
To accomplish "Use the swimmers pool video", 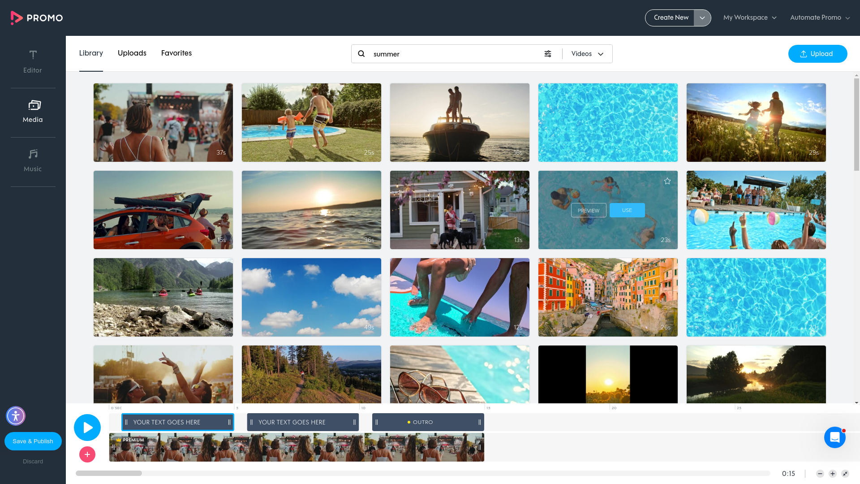I will (x=627, y=210).
